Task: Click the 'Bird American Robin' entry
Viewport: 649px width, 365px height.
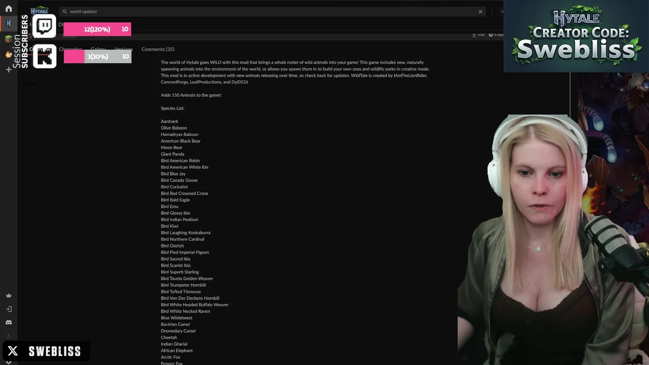Action: click(x=181, y=161)
